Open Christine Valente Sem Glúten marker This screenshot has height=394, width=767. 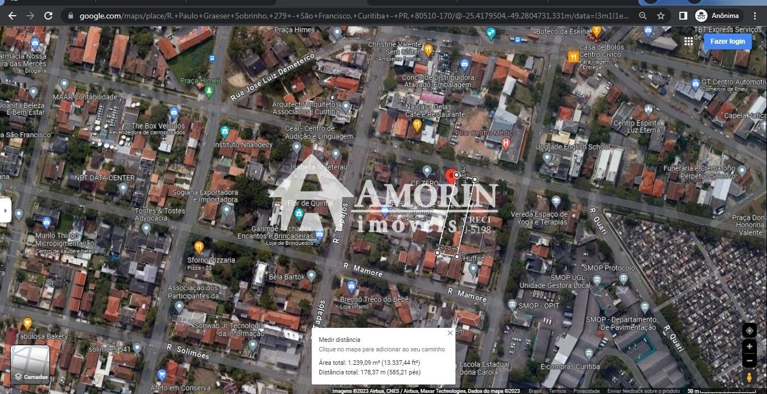pyautogui.click(x=428, y=49)
